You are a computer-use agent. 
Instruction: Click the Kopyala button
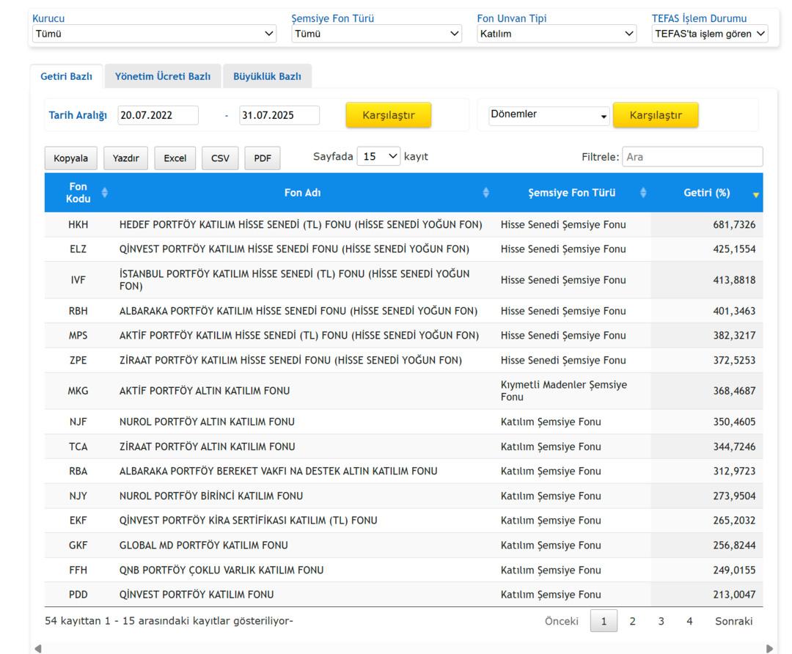point(70,158)
